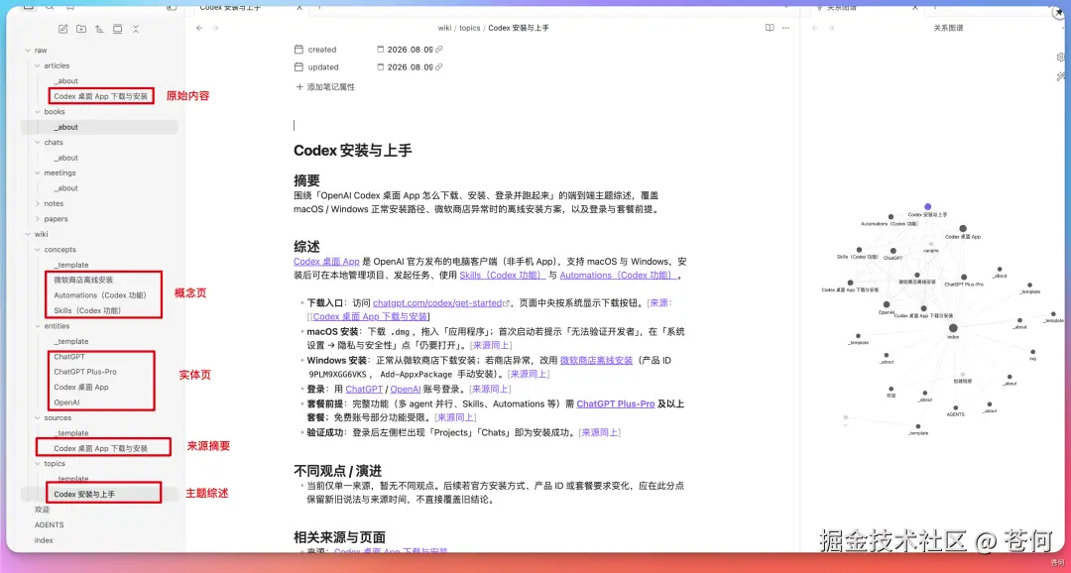Screen dimensions: 1071x573
Task: Click the new folder icon
Action: 81,29
